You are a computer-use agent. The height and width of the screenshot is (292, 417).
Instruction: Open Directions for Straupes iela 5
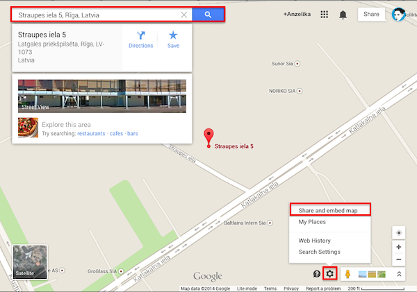140,40
